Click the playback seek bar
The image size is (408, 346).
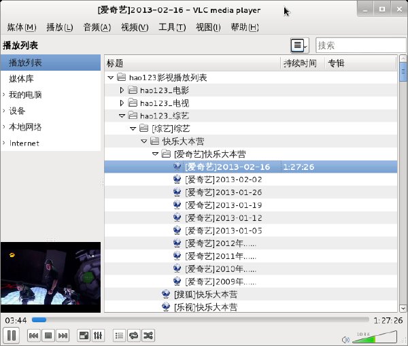coord(200,319)
